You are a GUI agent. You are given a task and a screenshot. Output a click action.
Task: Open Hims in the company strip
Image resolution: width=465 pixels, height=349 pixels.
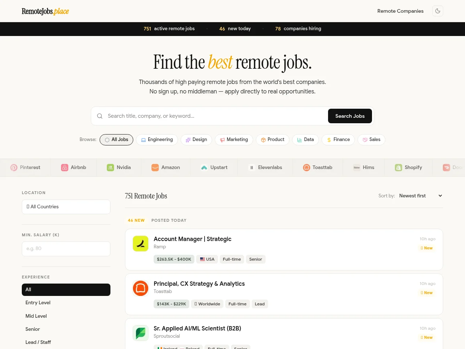[x=364, y=168]
